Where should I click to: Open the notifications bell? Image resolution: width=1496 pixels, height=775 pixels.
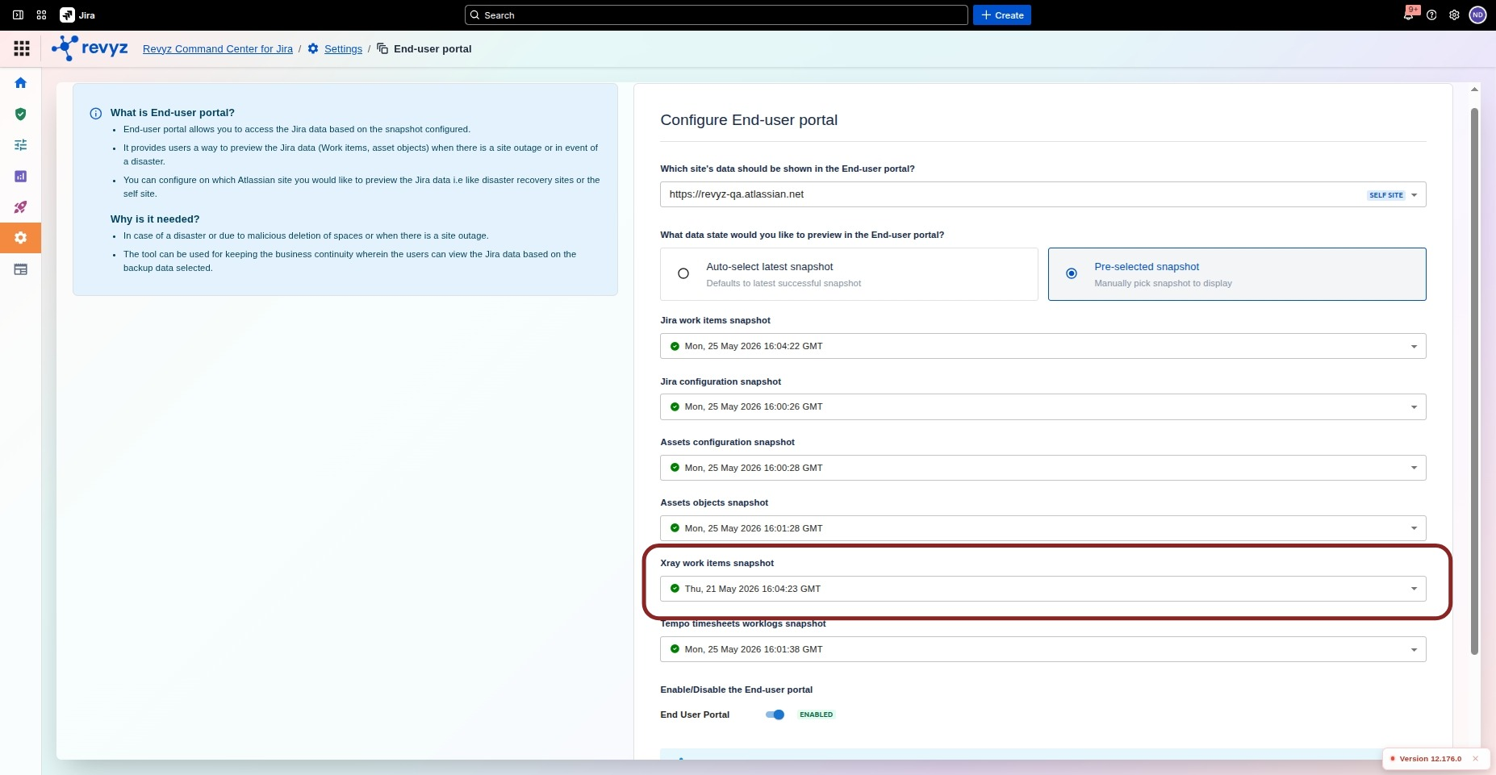[1409, 15]
